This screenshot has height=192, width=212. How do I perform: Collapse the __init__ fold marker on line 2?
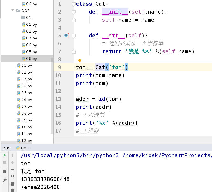[x=74, y=12]
